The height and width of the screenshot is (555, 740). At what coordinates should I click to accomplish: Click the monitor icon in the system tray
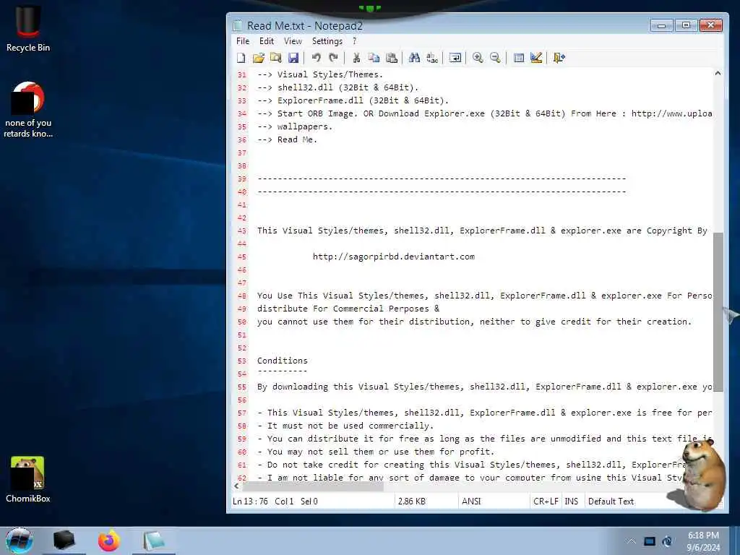(x=650, y=541)
